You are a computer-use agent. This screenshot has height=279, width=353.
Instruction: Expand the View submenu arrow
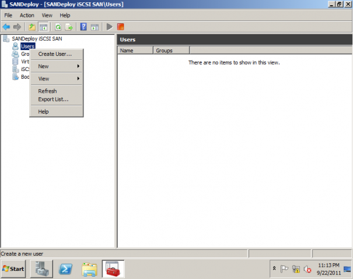tap(78, 79)
